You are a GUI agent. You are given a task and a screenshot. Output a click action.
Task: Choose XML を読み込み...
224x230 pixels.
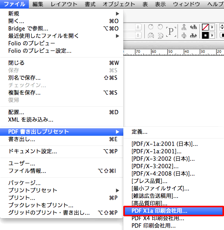click(x=62, y=120)
